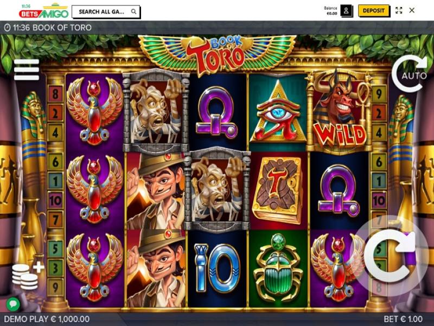Viewport: 434px width, 326px height.
Task: Open the user account profile icon
Action: tap(346, 11)
